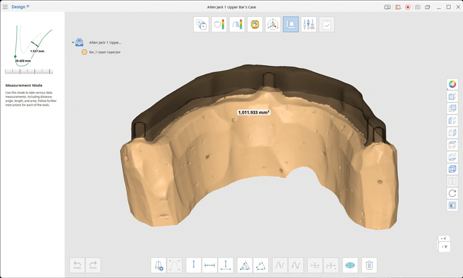Select the one-point vertical distance measure tool

coord(194,265)
